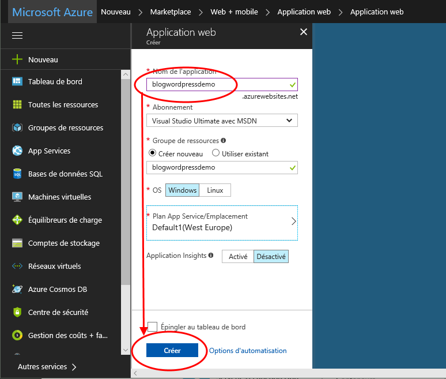Click the Comptes de stockage icon
Image resolution: width=446 pixels, height=379 pixels.
[17, 243]
